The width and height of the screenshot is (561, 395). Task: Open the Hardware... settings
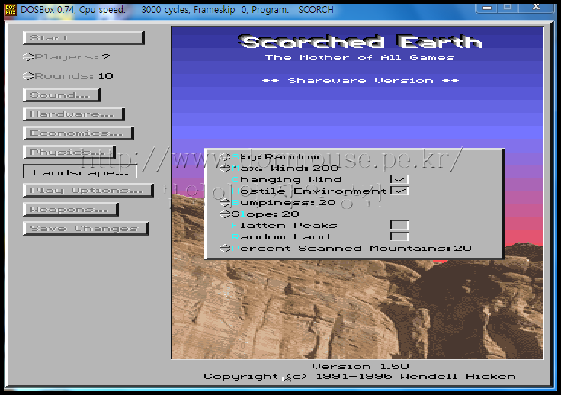pos(74,114)
